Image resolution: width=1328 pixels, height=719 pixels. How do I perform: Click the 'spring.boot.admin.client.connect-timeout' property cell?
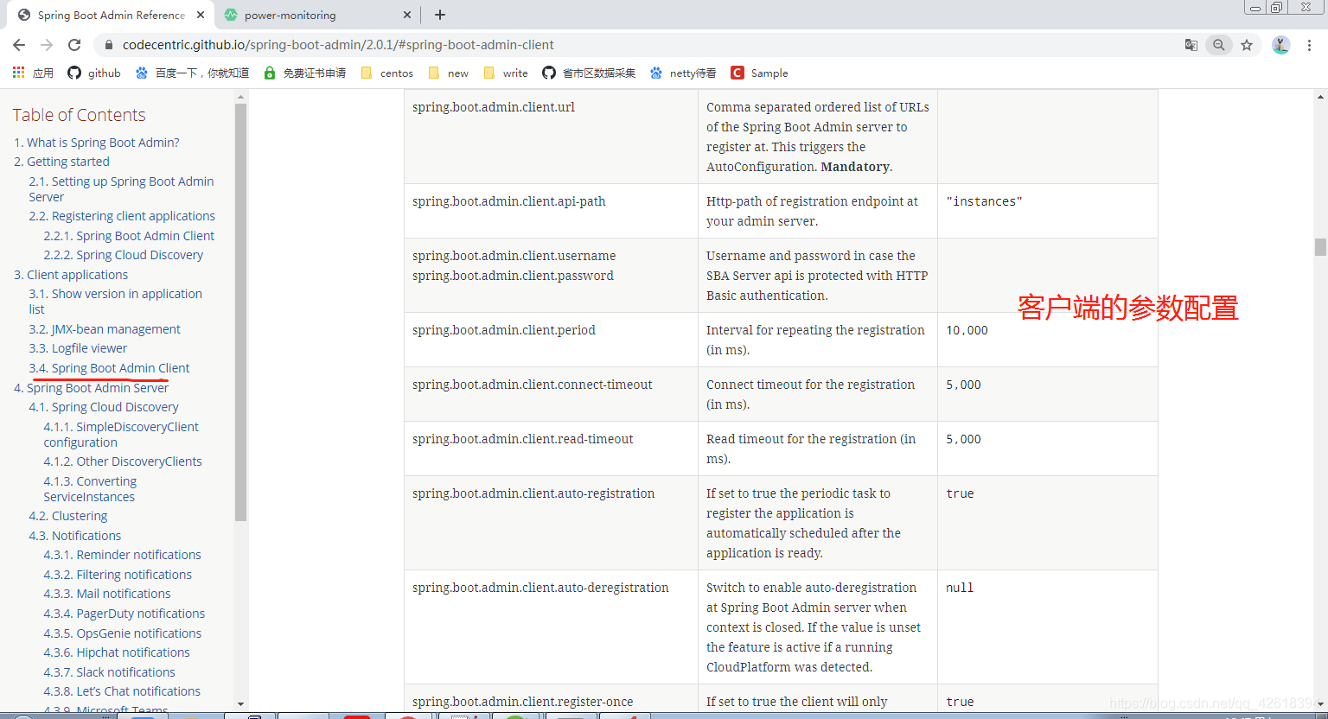[x=551, y=394]
